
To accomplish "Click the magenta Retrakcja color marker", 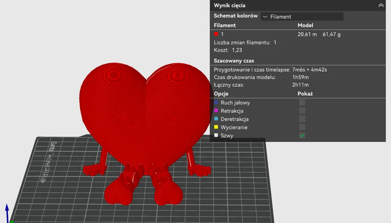I will [216, 111].
